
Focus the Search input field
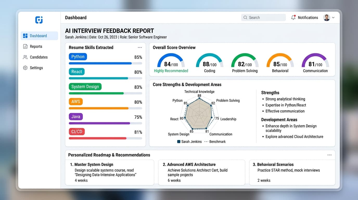pos(263,17)
